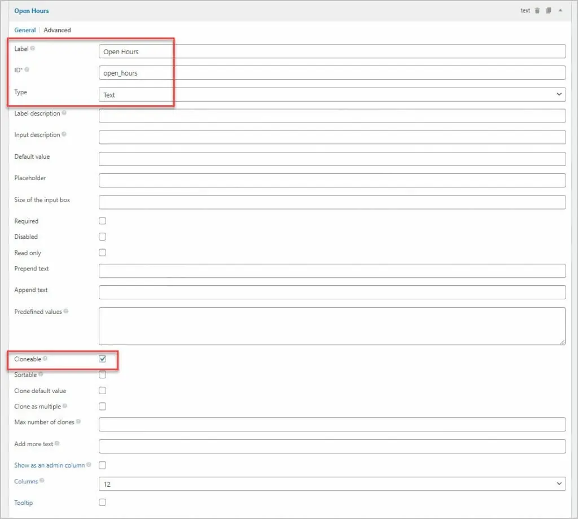Collapse the Open Hours field panel
Screen dimensions: 578x519
pyautogui.click(x=560, y=10)
